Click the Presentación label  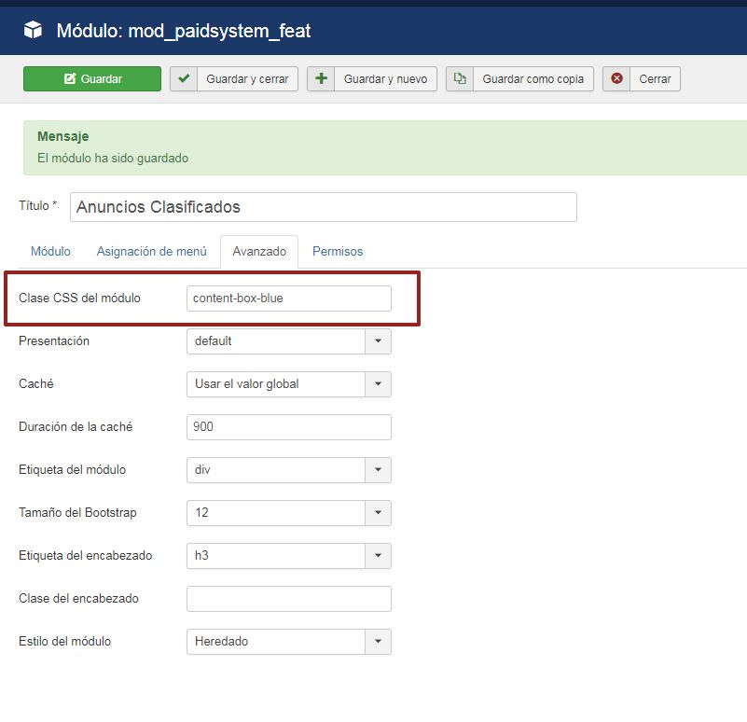tap(54, 340)
